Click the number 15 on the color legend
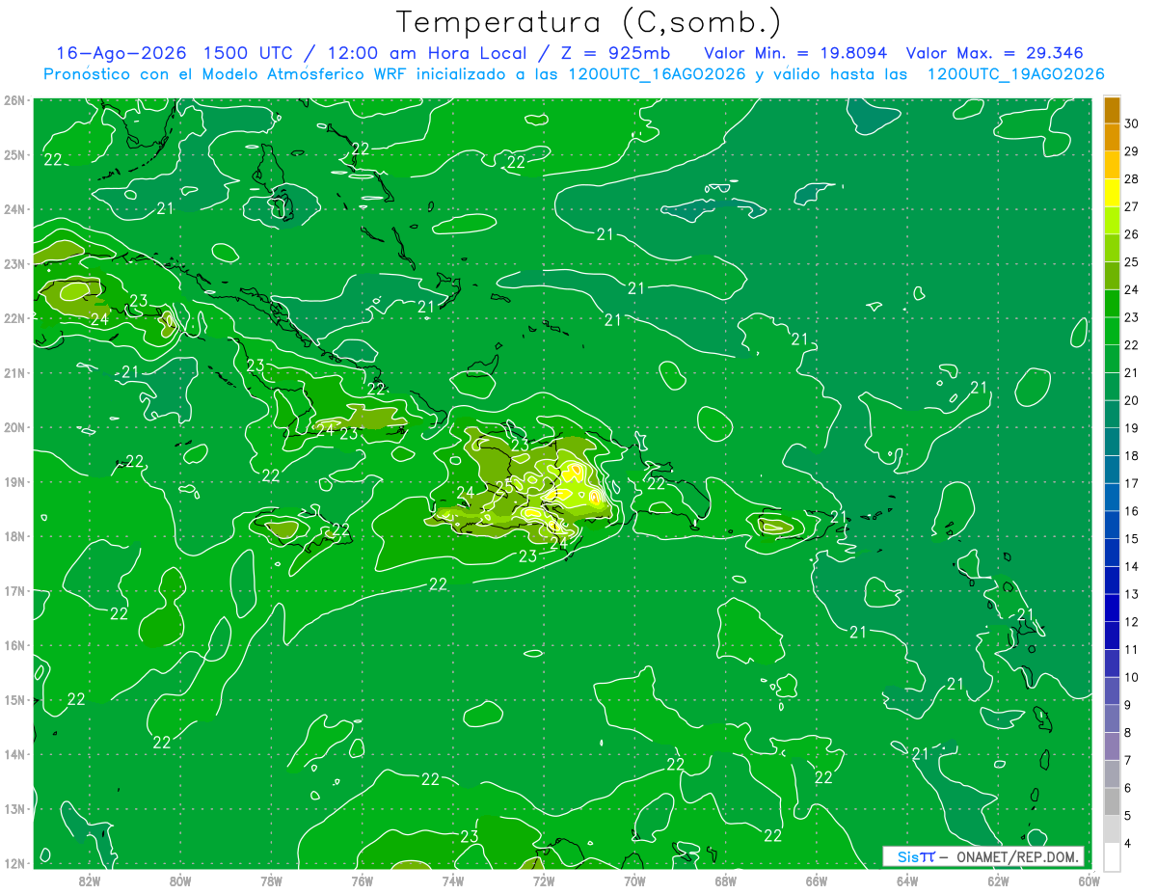This screenshot has height=894, width=1157. [1132, 539]
